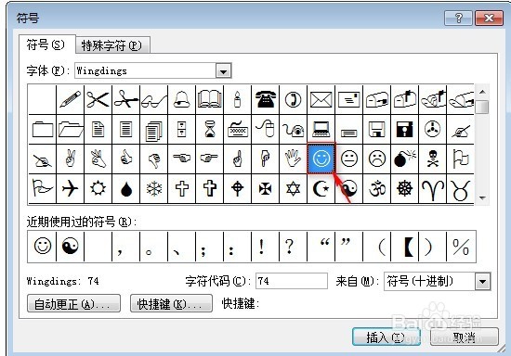
Task: Choose the ship wheel symbol
Action: click(x=404, y=188)
